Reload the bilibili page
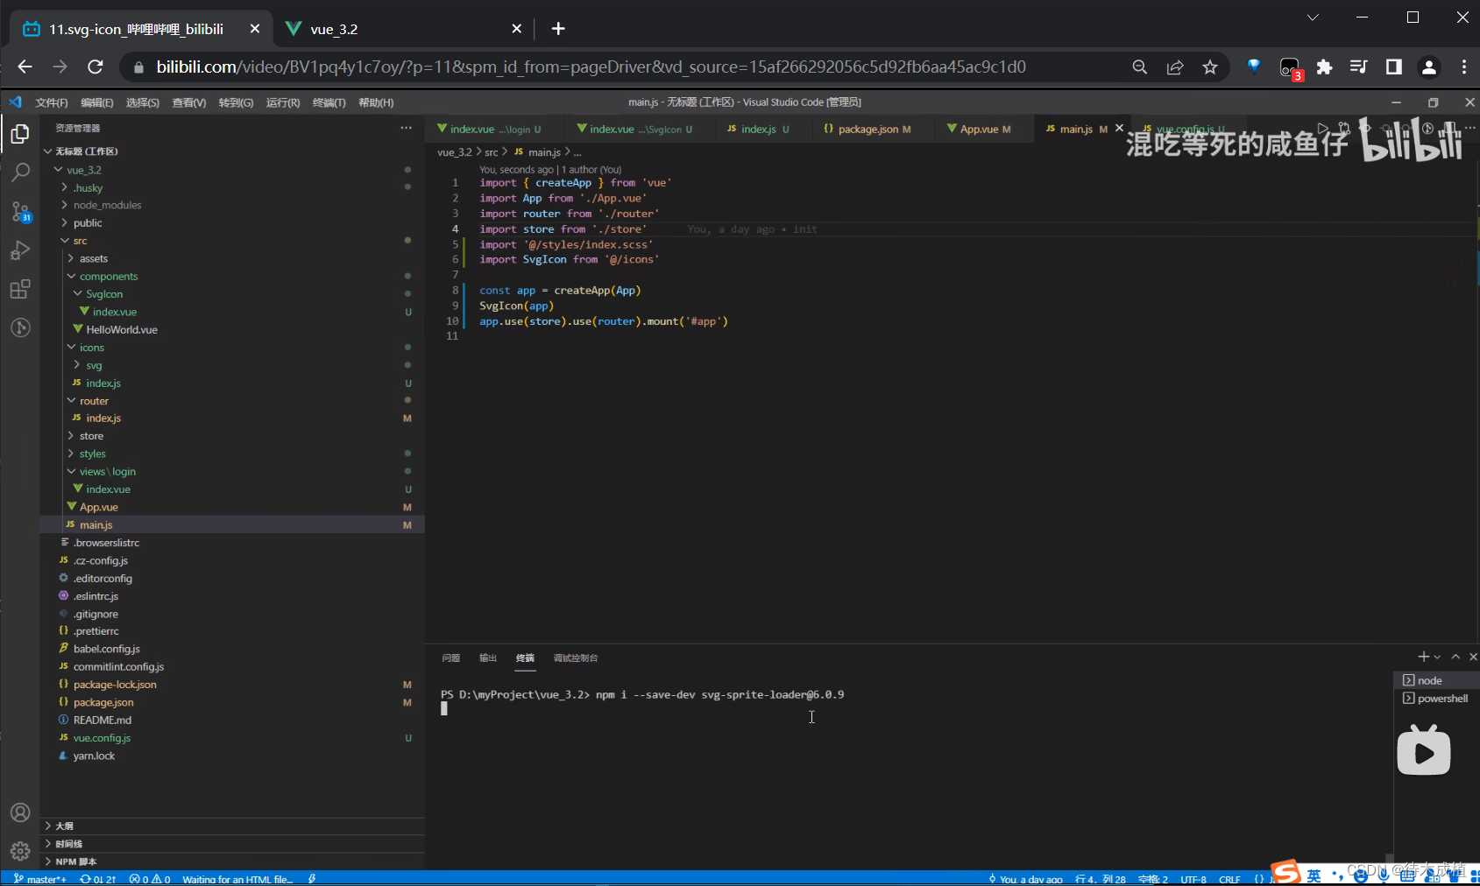The height and width of the screenshot is (886, 1480). 96,67
